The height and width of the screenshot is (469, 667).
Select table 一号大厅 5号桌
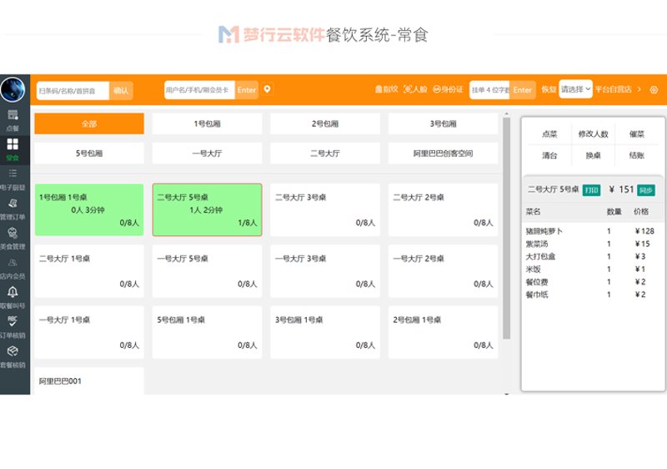coord(207,270)
